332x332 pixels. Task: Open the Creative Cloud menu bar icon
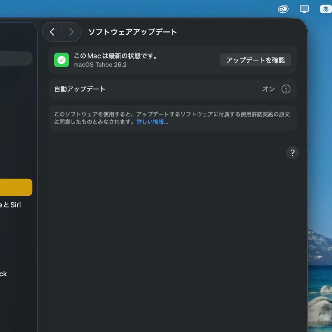click(283, 9)
